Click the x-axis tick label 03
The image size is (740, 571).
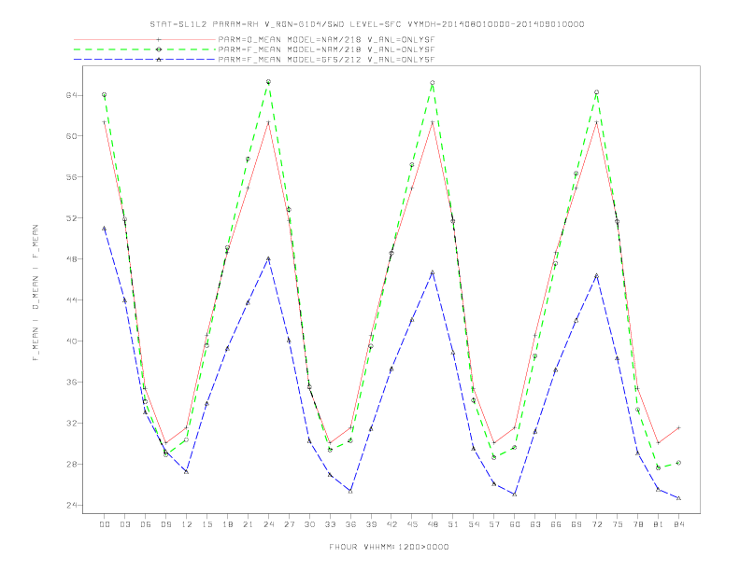(125, 524)
